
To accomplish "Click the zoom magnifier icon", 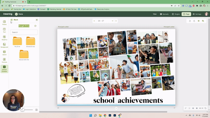I will click(x=203, y=21).
